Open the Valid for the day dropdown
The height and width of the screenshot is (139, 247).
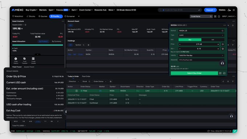pos(201,56)
